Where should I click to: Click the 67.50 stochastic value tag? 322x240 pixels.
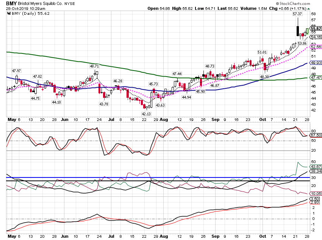316,135
